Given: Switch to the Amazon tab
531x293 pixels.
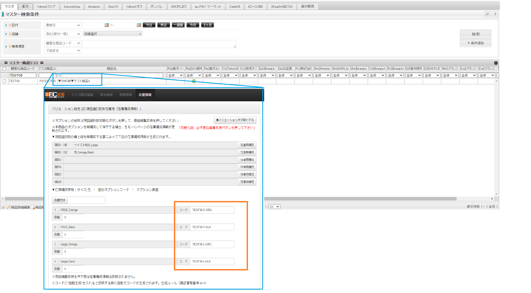Looking at the screenshot, I should click(94, 6).
